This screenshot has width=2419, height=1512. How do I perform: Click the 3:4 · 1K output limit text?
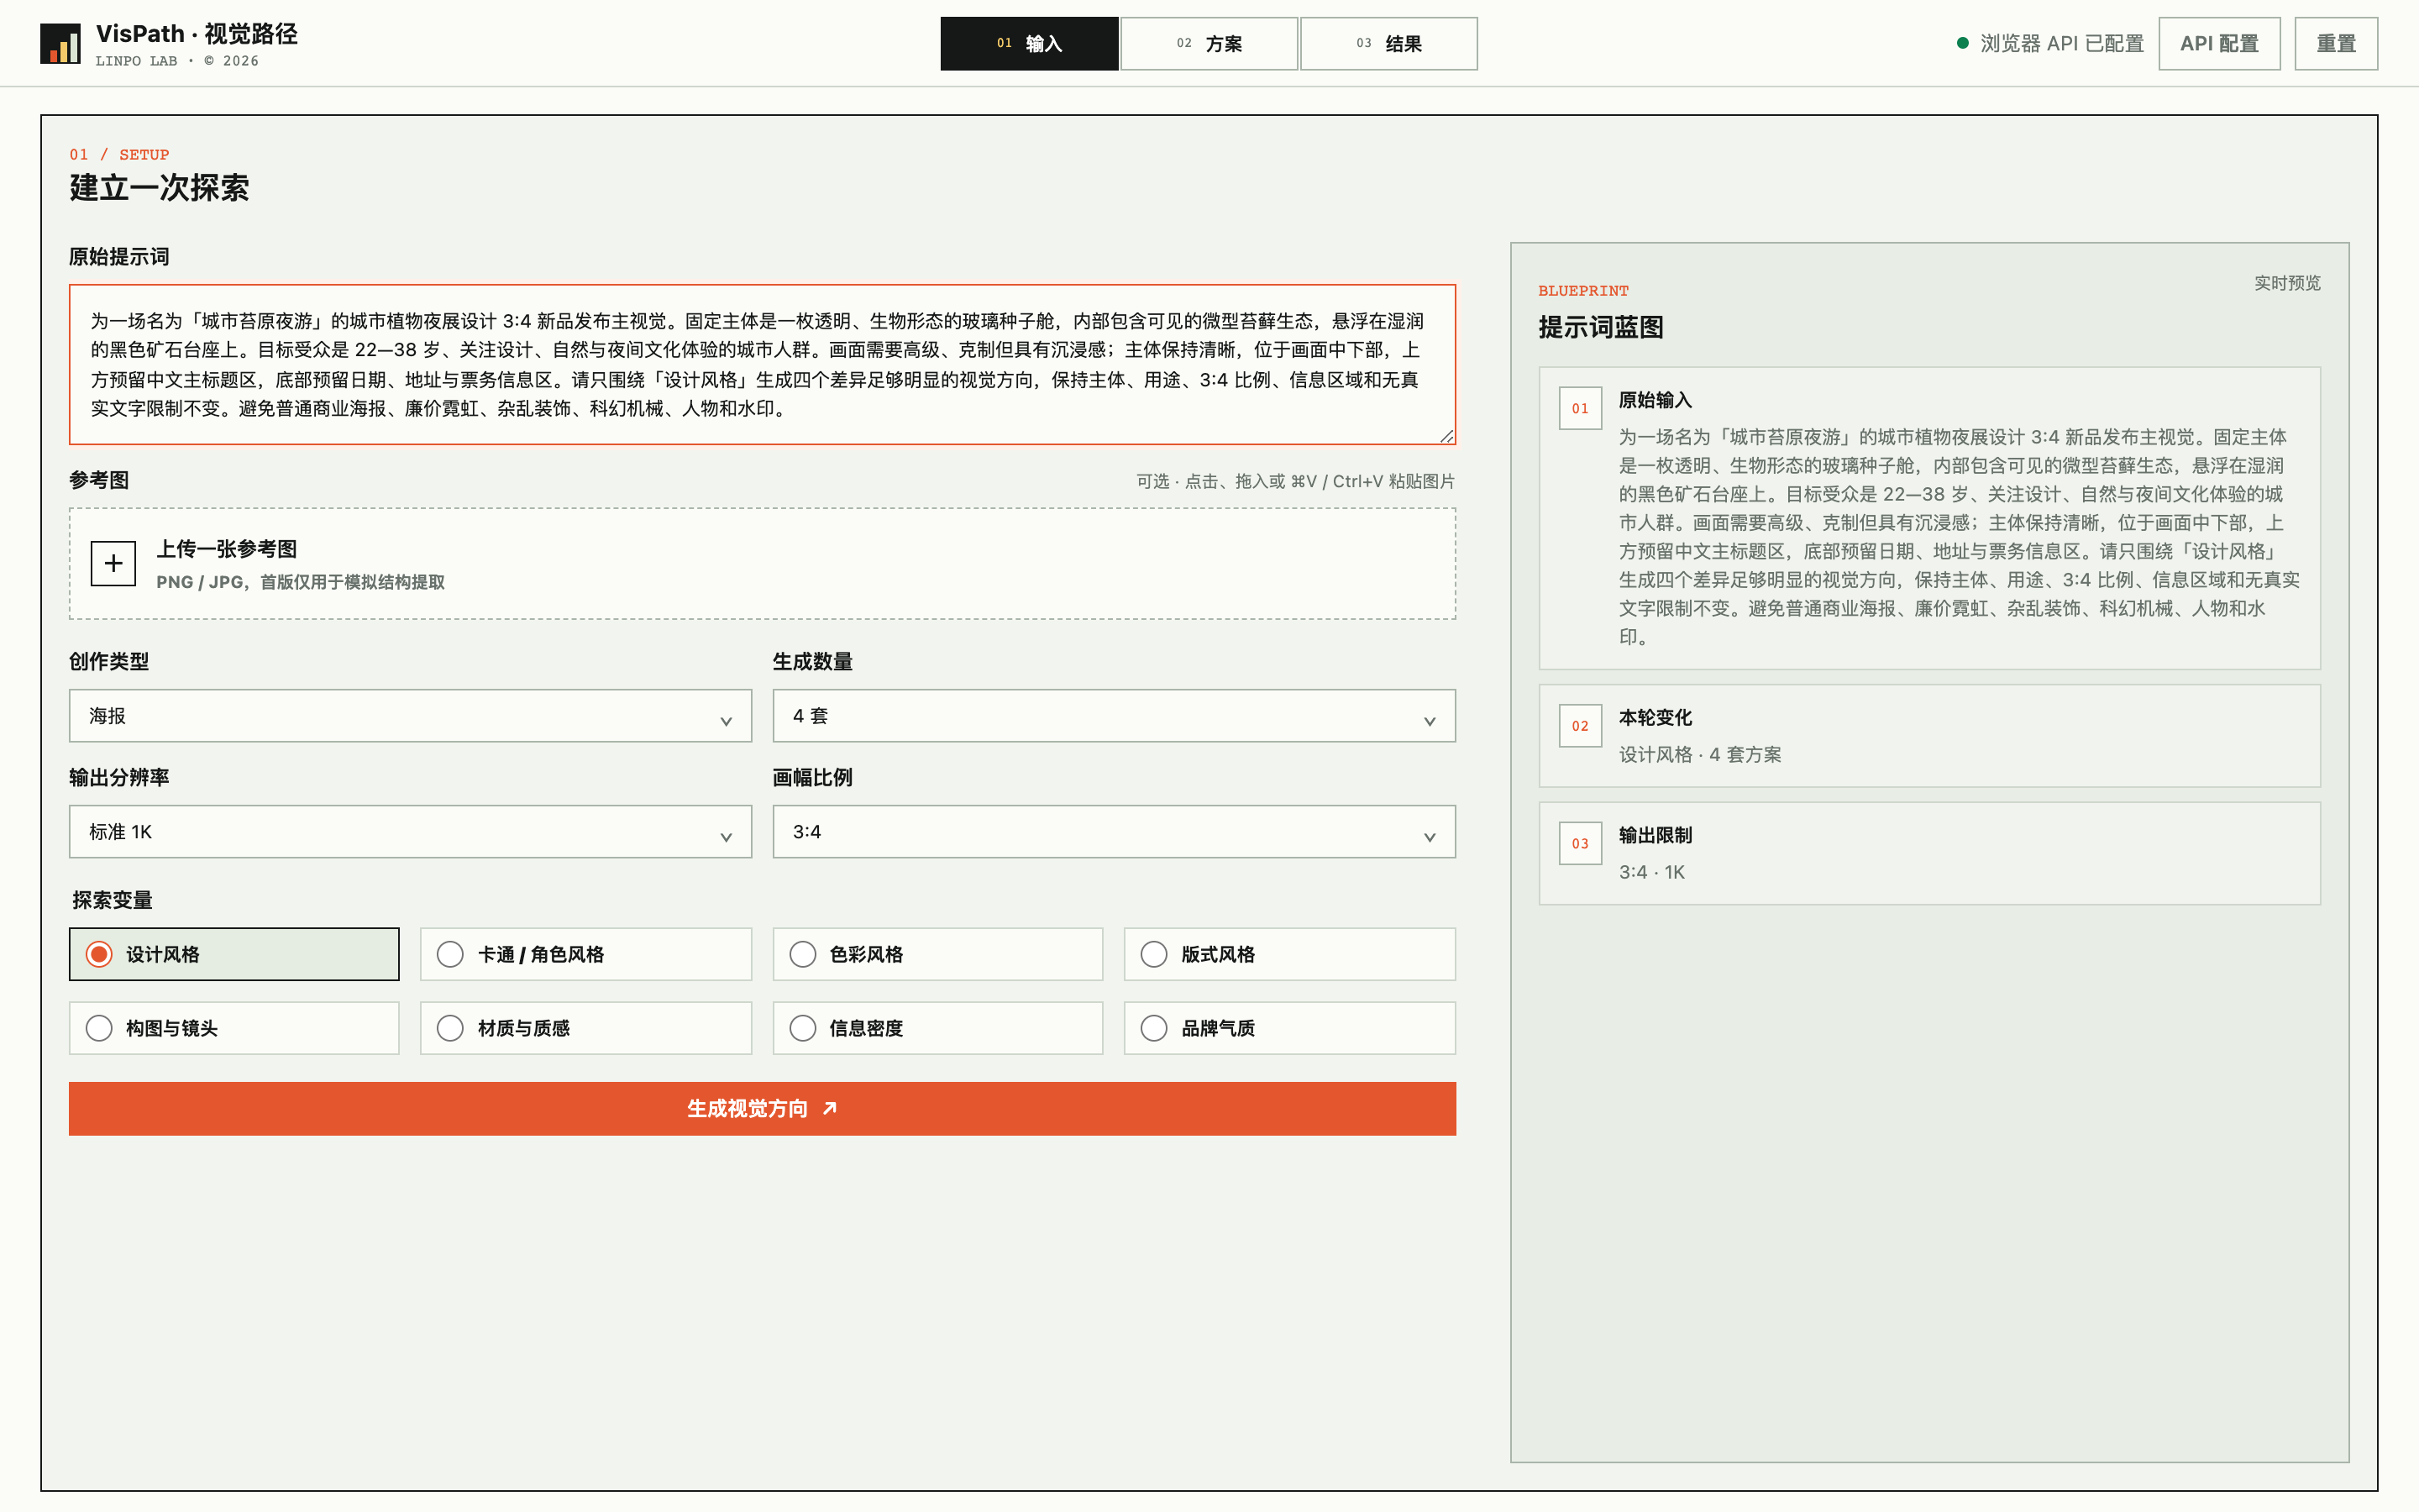point(1651,872)
